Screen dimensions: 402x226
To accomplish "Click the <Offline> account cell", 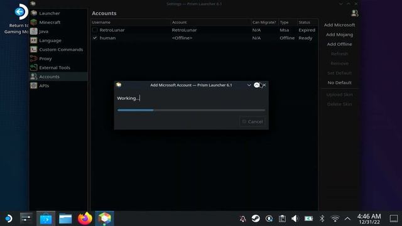I will (182, 38).
